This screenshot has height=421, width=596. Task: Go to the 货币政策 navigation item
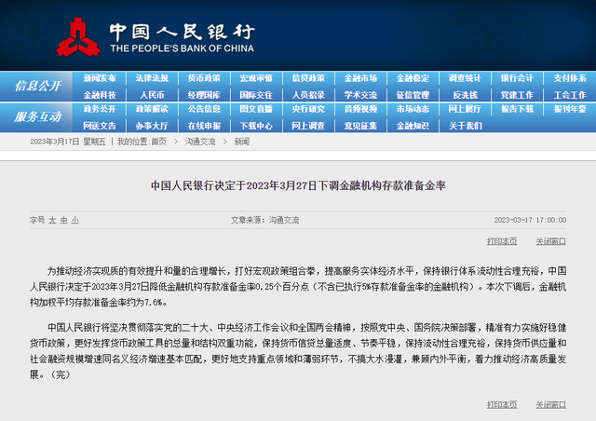[x=204, y=78]
